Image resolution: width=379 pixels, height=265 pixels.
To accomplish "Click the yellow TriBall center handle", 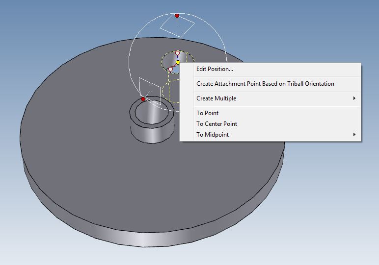I will click(x=178, y=63).
